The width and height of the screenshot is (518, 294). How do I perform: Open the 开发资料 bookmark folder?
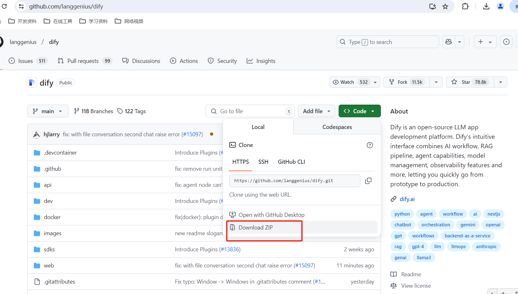tap(23, 21)
